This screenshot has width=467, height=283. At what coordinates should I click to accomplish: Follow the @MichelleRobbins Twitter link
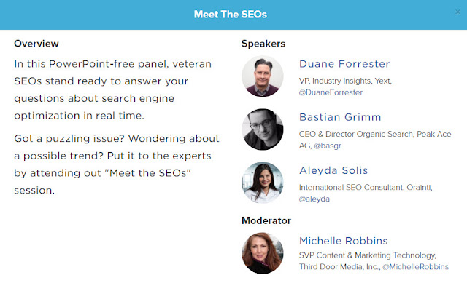coord(415,267)
